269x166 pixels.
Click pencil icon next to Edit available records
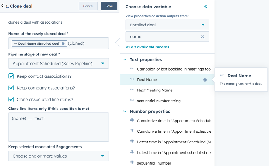pos(127,47)
